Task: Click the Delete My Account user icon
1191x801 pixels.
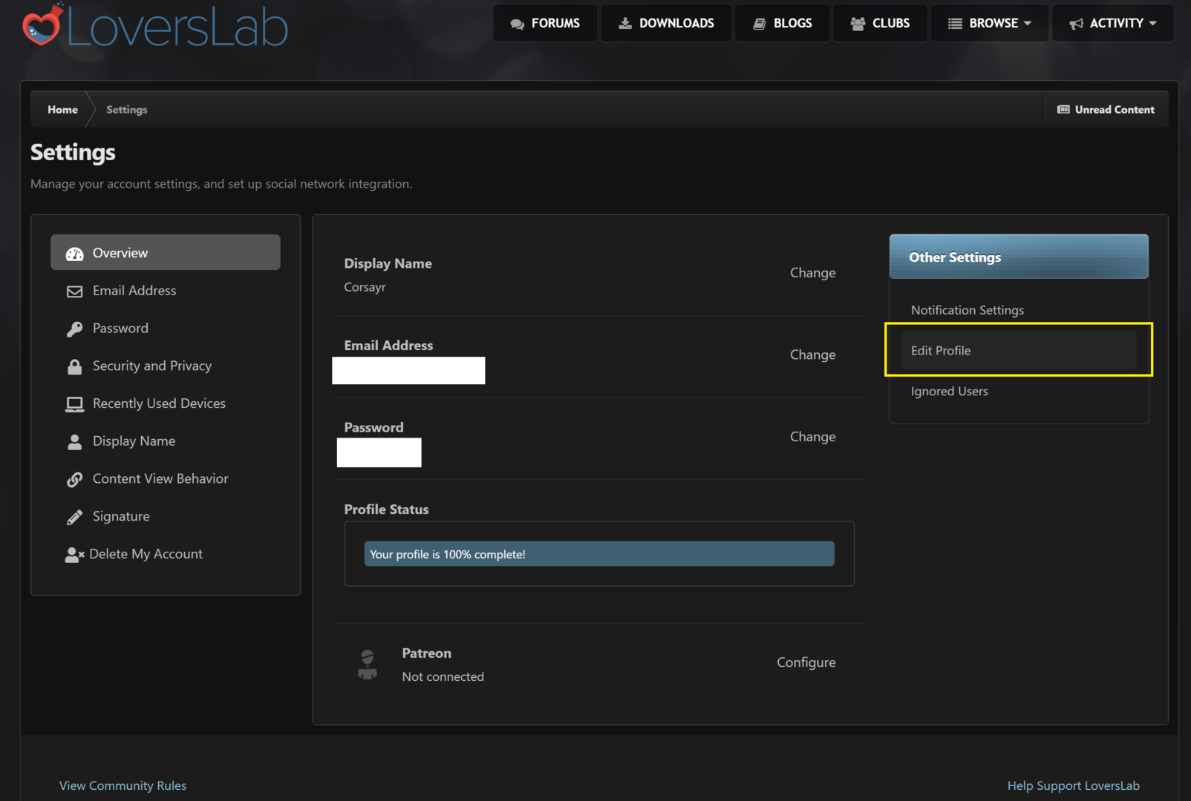Action: (74, 555)
